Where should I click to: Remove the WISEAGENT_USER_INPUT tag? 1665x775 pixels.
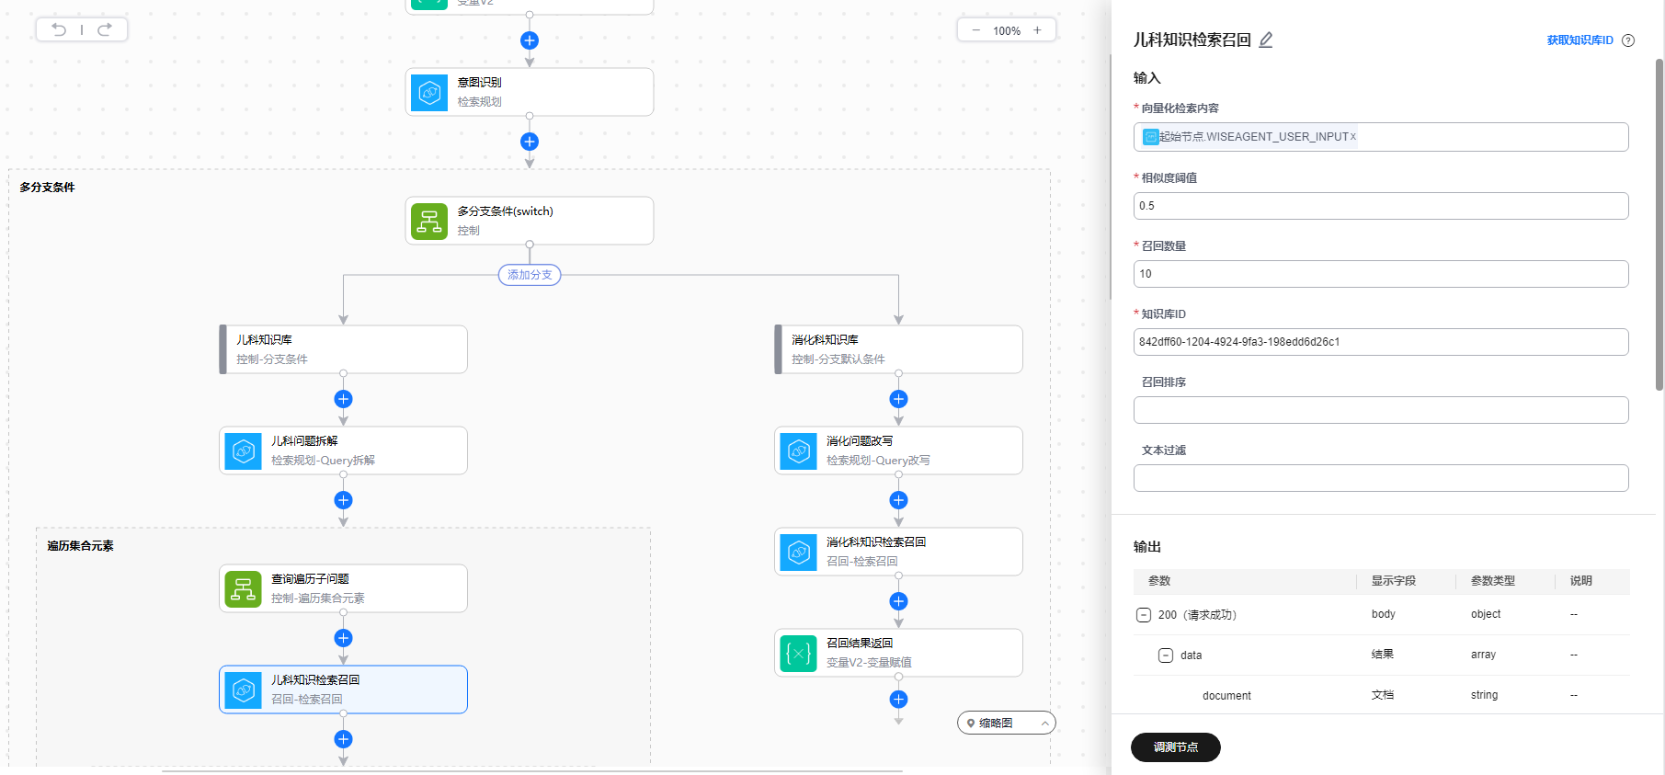pyautogui.click(x=1352, y=137)
